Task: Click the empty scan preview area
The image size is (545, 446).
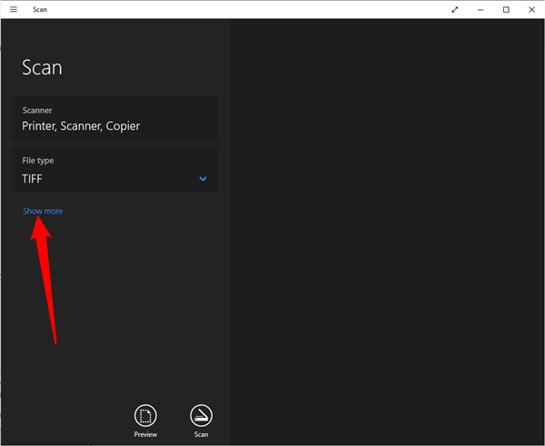Action: point(386,227)
